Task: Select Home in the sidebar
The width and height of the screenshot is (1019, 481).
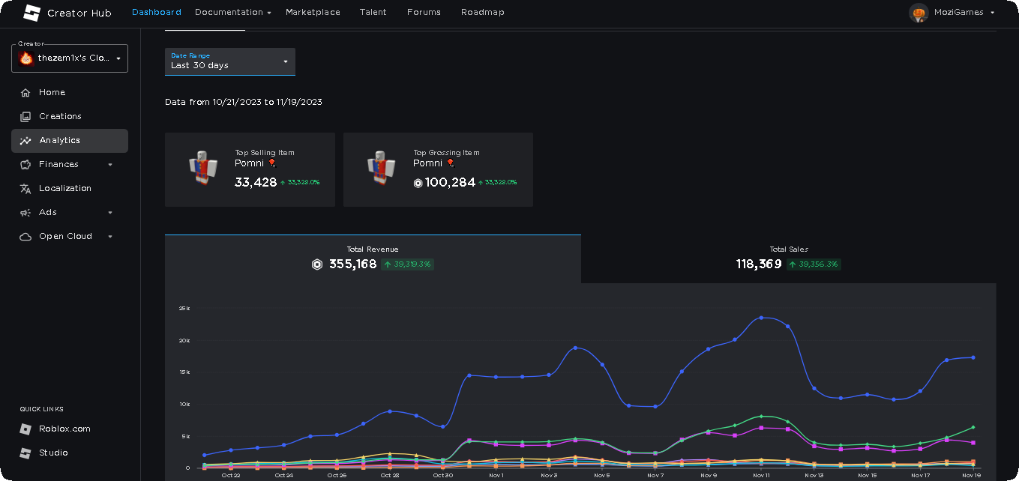Action: pyautogui.click(x=70, y=93)
